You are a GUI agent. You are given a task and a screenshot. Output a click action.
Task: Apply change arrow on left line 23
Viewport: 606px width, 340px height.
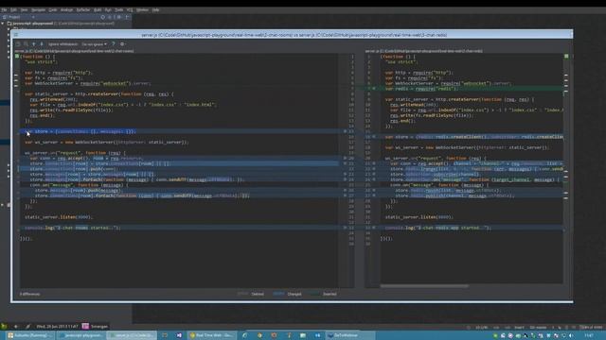tap(345, 174)
